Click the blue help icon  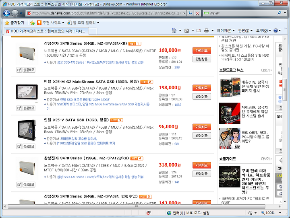(275, 31)
